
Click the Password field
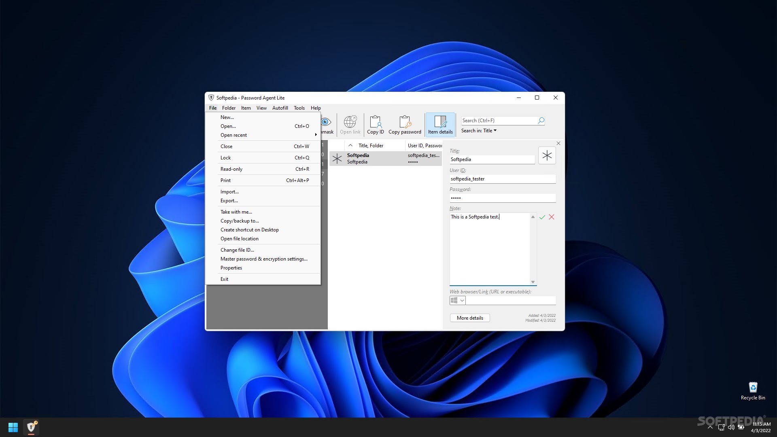pos(503,198)
